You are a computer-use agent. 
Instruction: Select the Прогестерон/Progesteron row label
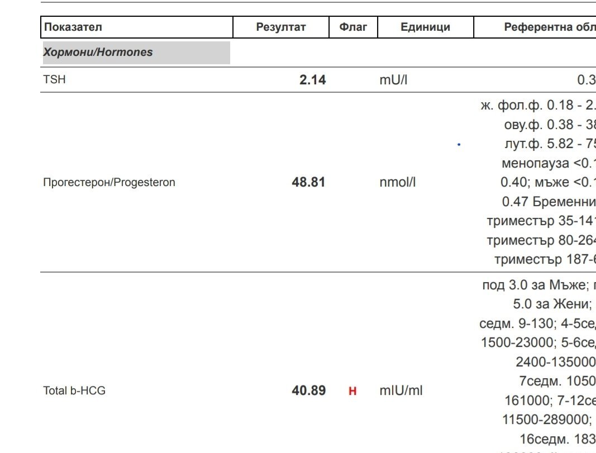point(109,183)
